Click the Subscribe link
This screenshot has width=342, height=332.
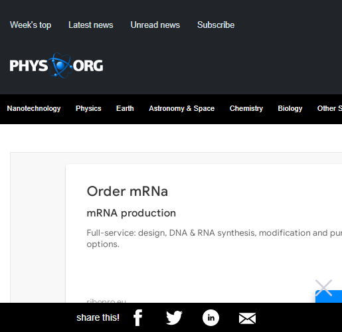pos(216,25)
